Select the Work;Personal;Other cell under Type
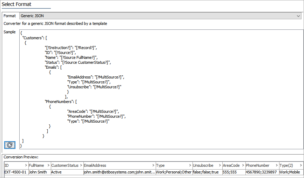Viewport: 304px width, 178px height. (x=173, y=172)
